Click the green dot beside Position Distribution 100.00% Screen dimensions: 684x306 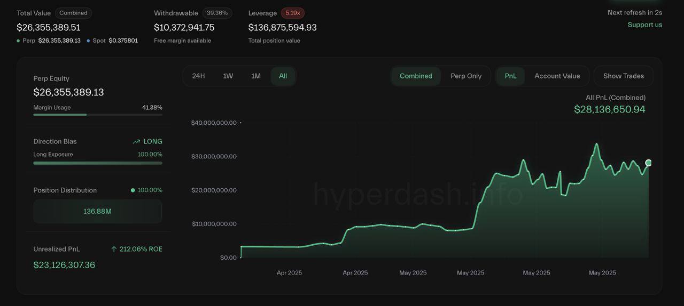tap(133, 190)
